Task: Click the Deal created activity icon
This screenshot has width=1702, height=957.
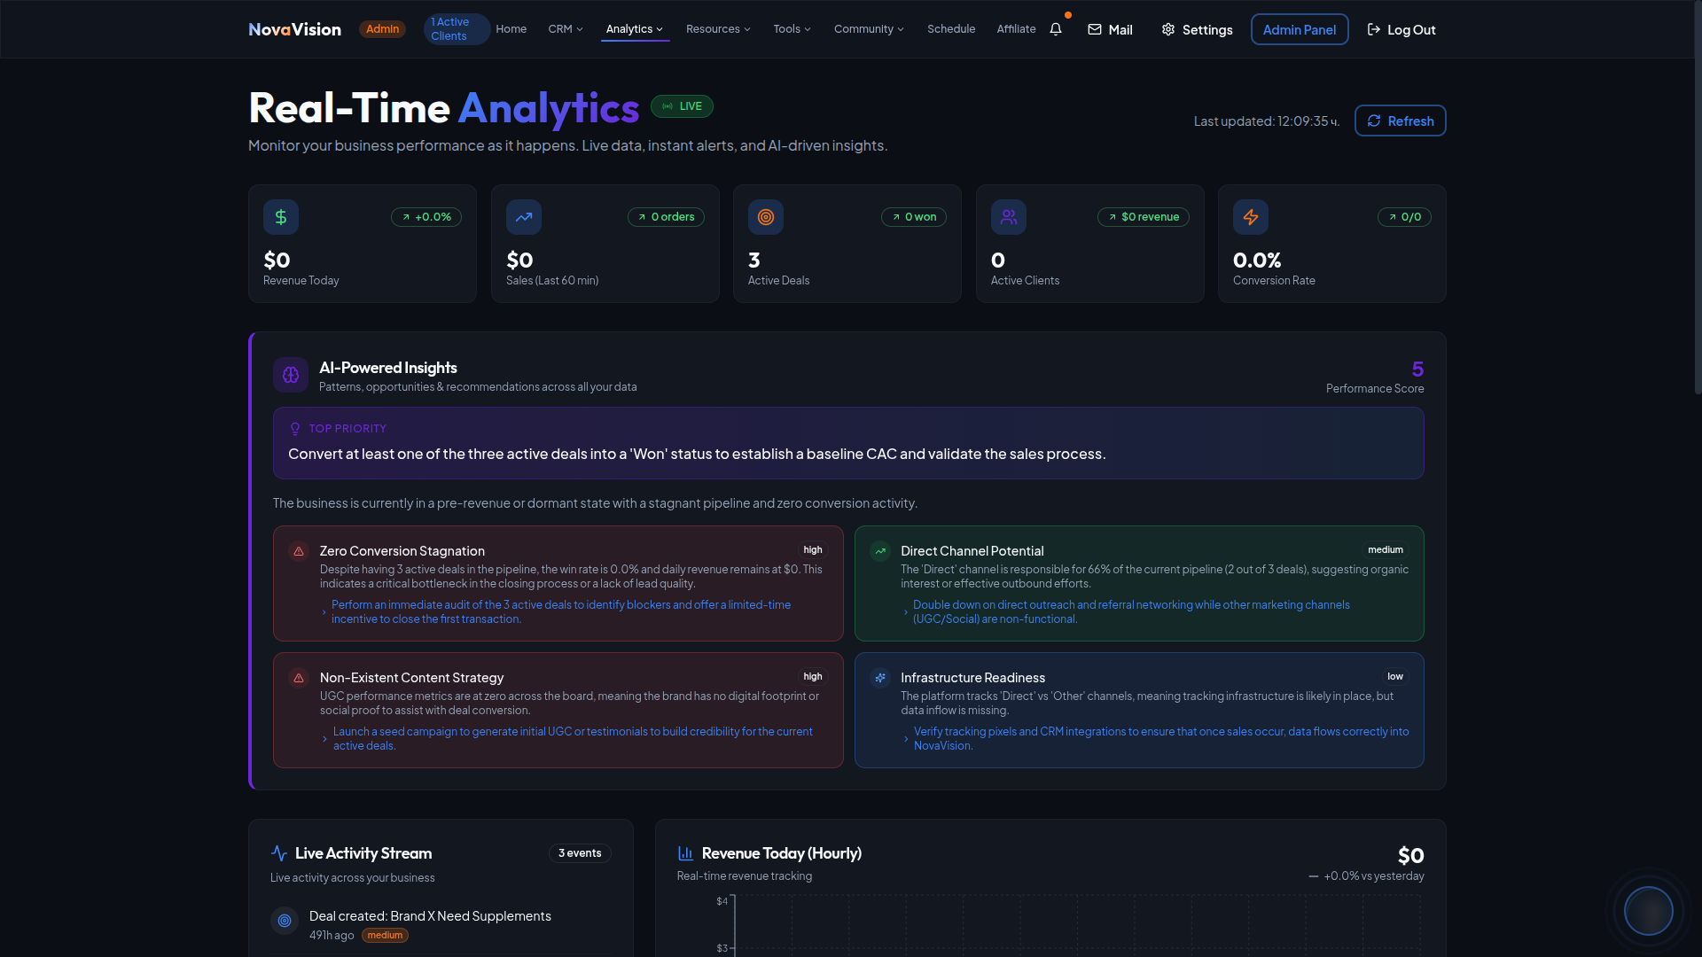Action: (x=285, y=921)
